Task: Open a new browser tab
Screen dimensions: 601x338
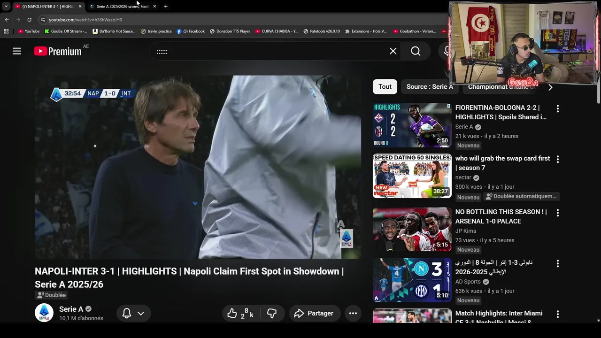Action: [x=166, y=6]
